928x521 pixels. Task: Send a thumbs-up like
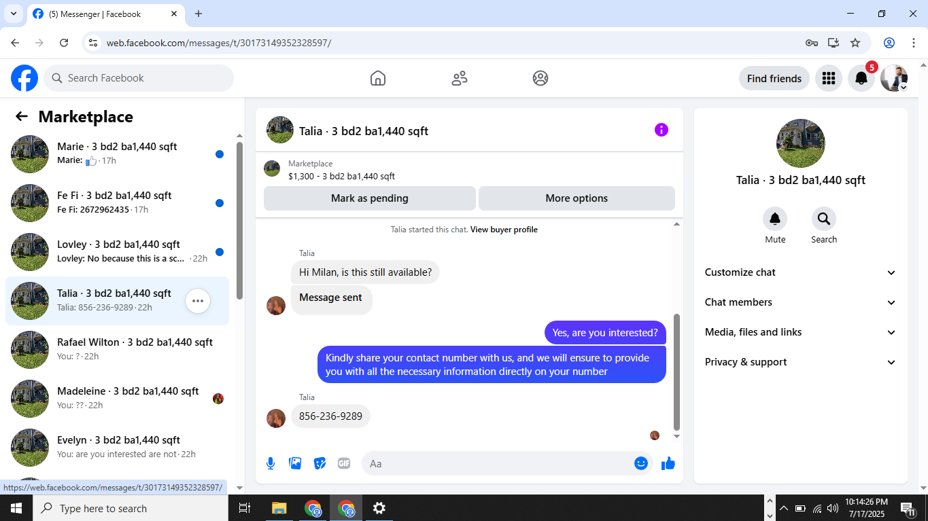tap(668, 463)
